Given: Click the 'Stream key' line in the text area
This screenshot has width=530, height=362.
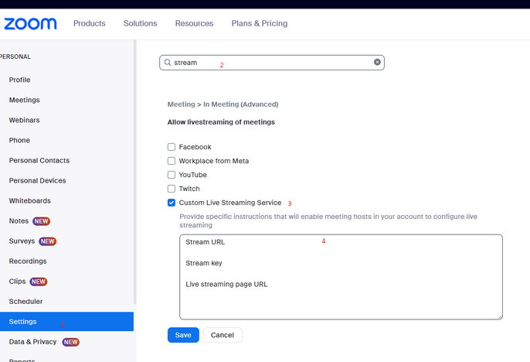Looking at the screenshot, I should click(x=204, y=263).
